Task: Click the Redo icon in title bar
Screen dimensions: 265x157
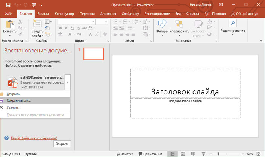Action: coord(26,5)
